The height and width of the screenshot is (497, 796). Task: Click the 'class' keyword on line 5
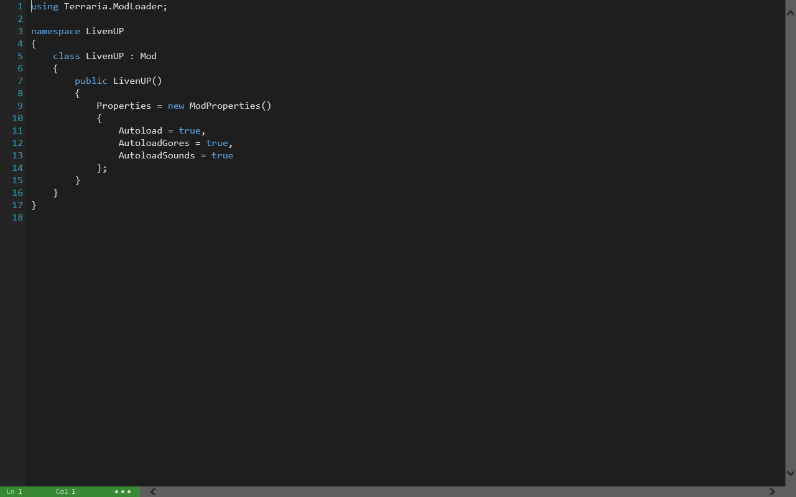click(67, 56)
